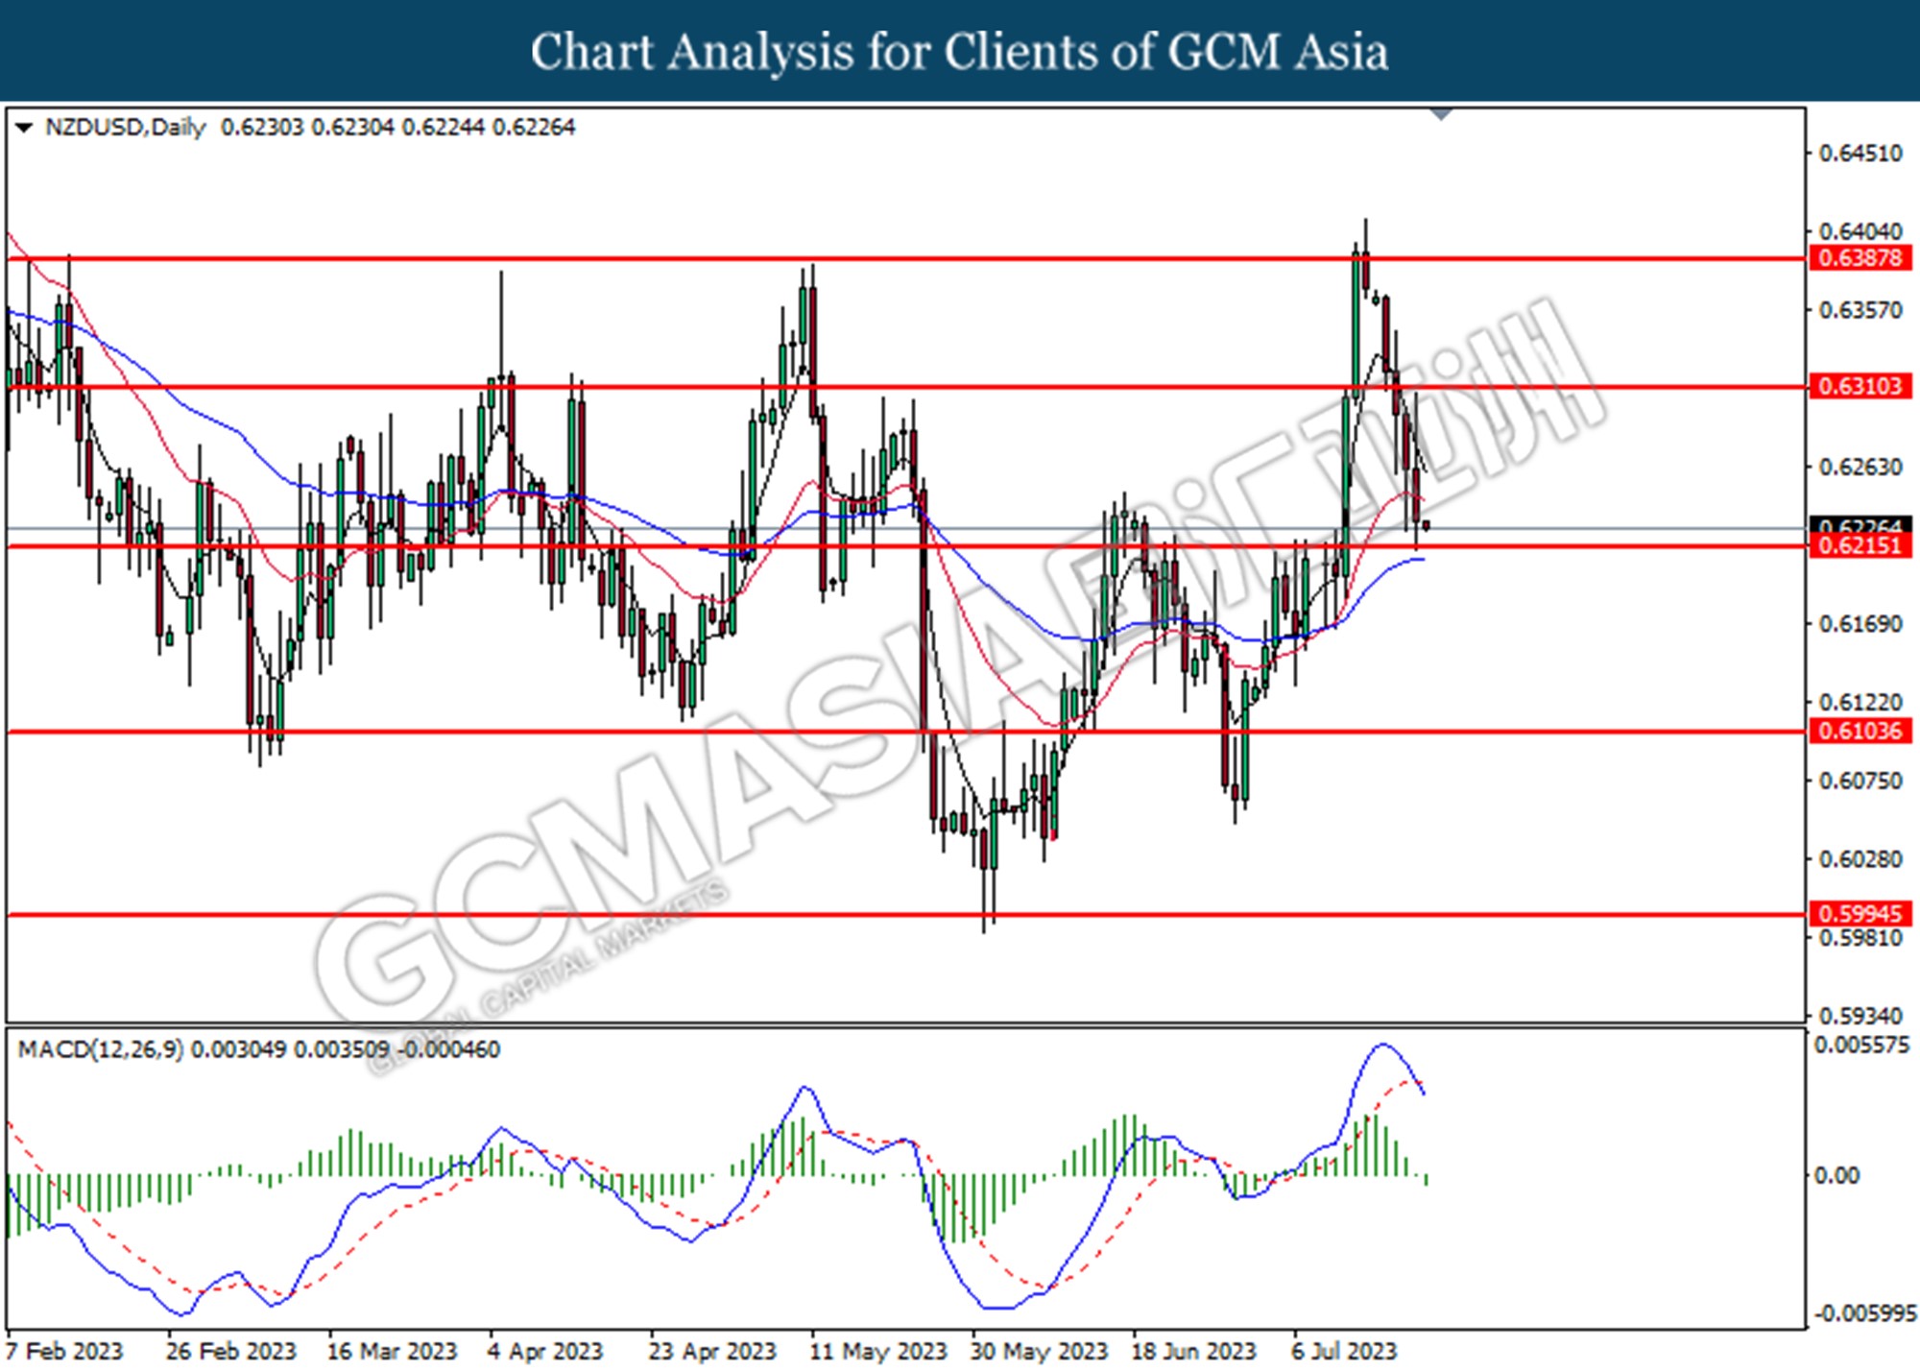Select the 0.63878 resistance price label
This screenshot has height=1371, width=1920.
coord(1860,257)
